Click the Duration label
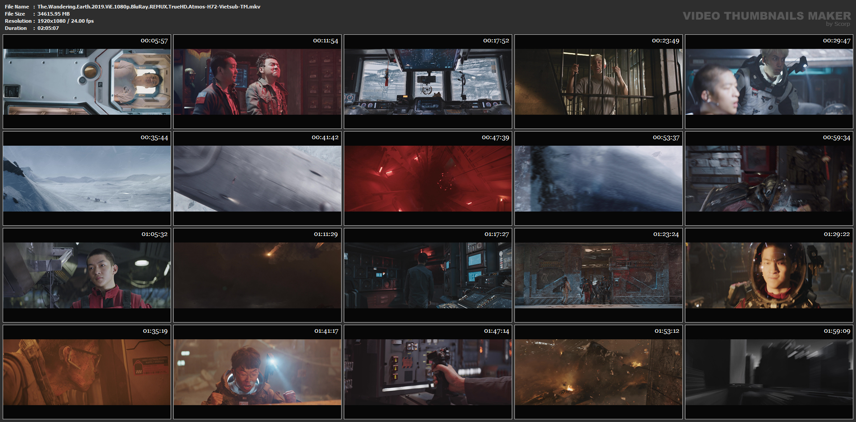Image resolution: width=856 pixels, height=422 pixels. click(x=16, y=28)
